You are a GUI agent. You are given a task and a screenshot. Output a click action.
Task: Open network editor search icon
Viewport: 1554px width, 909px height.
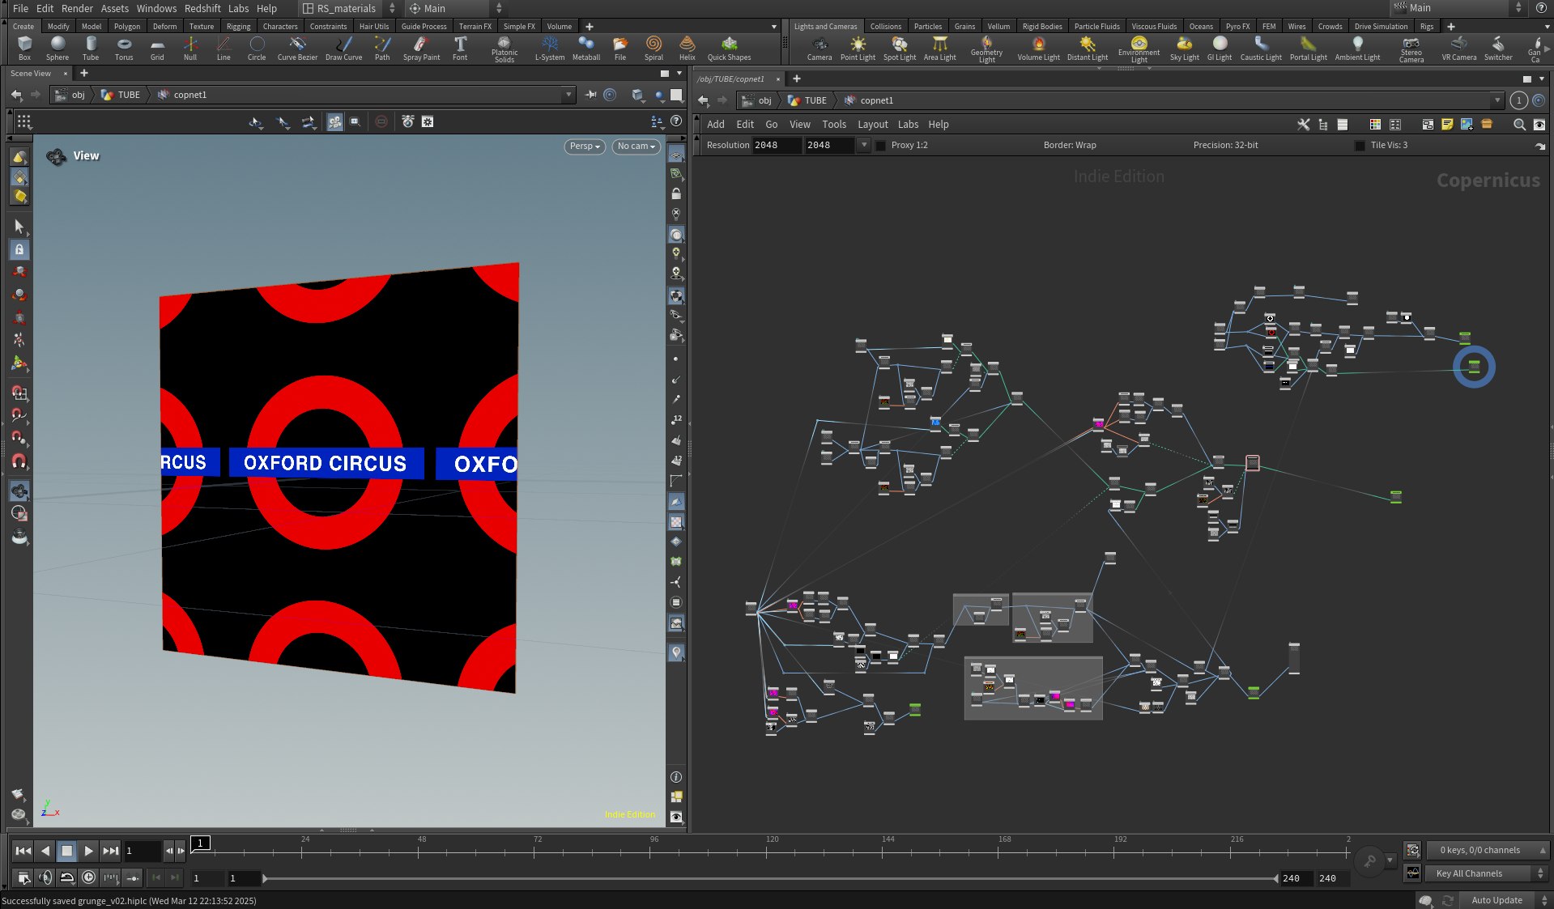[1519, 125]
